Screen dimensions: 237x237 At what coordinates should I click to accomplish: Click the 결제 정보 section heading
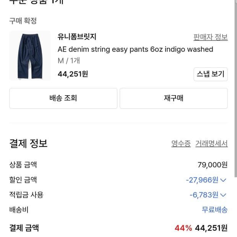[x=28, y=144]
